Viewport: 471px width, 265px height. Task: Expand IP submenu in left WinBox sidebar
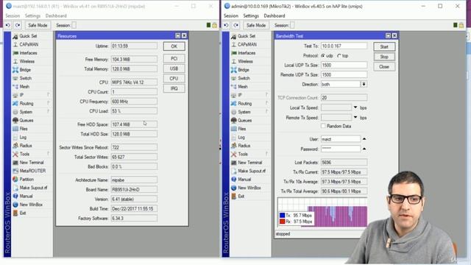(x=48, y=95)
